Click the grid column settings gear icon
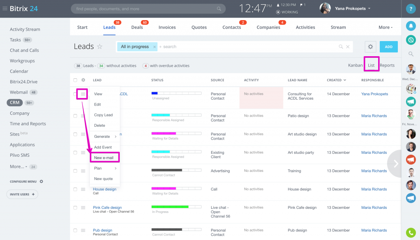 click(83, 80)
